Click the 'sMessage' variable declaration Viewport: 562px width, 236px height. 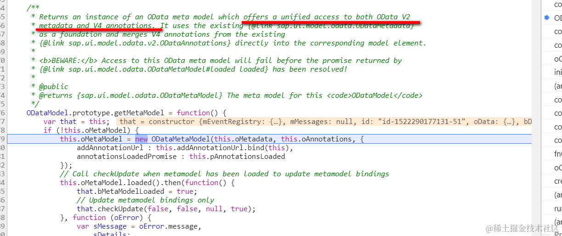point(110,226)
